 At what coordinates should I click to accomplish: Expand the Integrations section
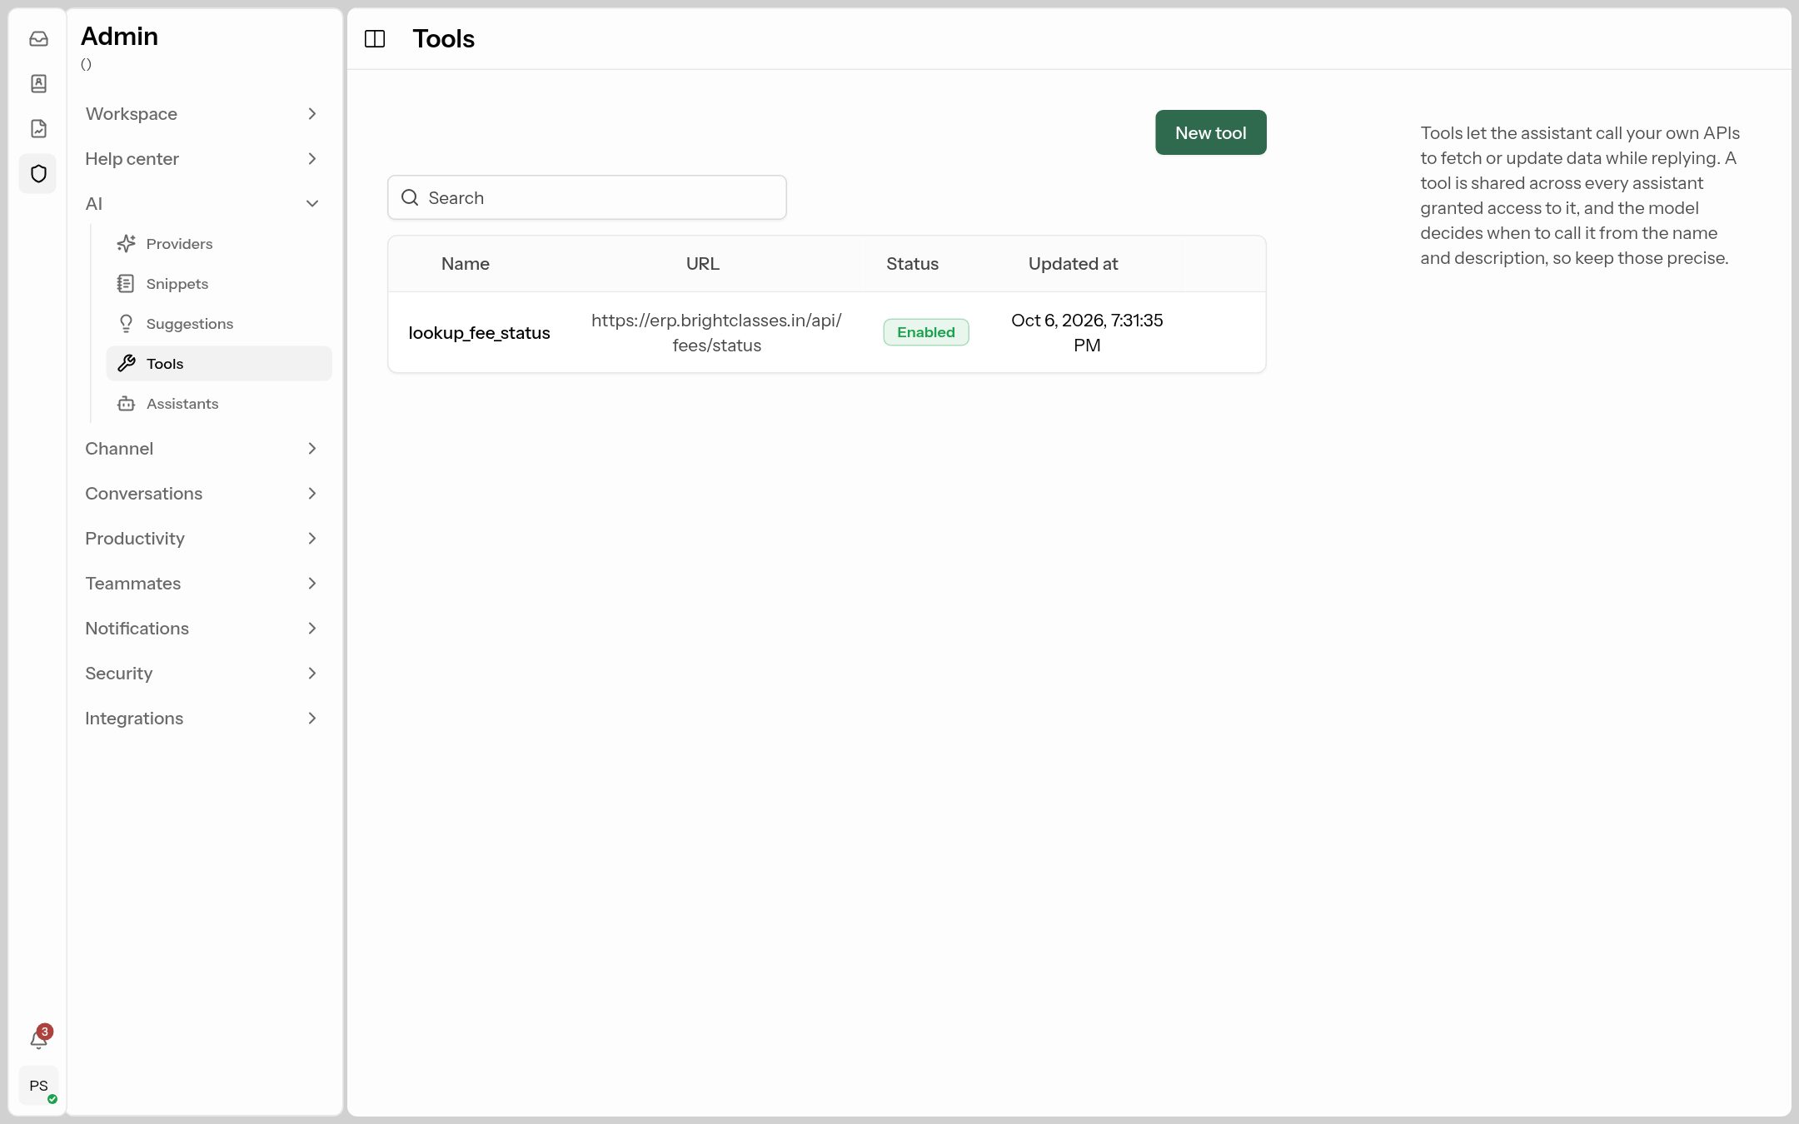click(x=202, y=718)
